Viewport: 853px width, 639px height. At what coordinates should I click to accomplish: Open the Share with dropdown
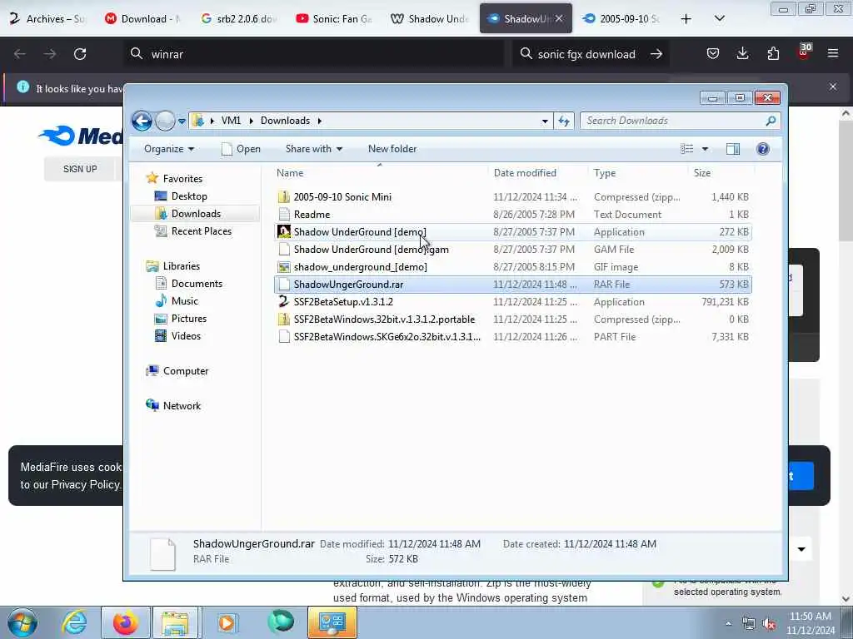[314, 149]
